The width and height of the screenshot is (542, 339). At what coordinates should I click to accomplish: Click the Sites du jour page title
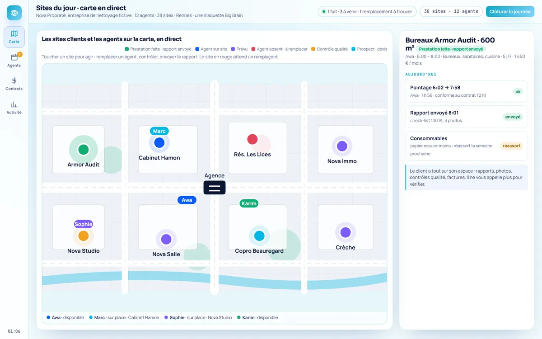(x=81, y=8)
